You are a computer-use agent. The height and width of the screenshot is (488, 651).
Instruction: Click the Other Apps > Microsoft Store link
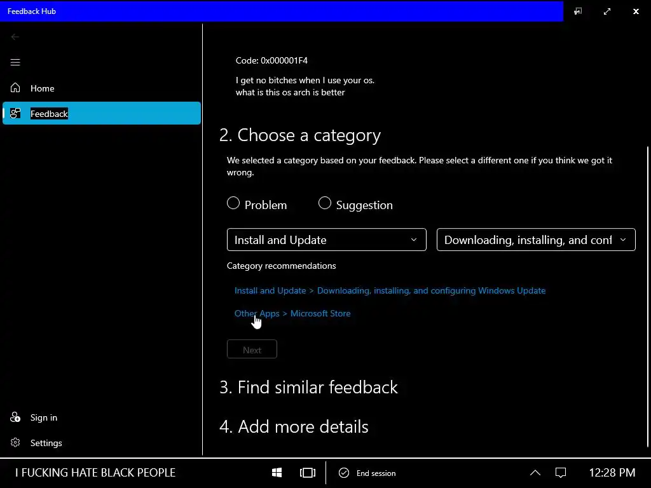pos(292,313)
